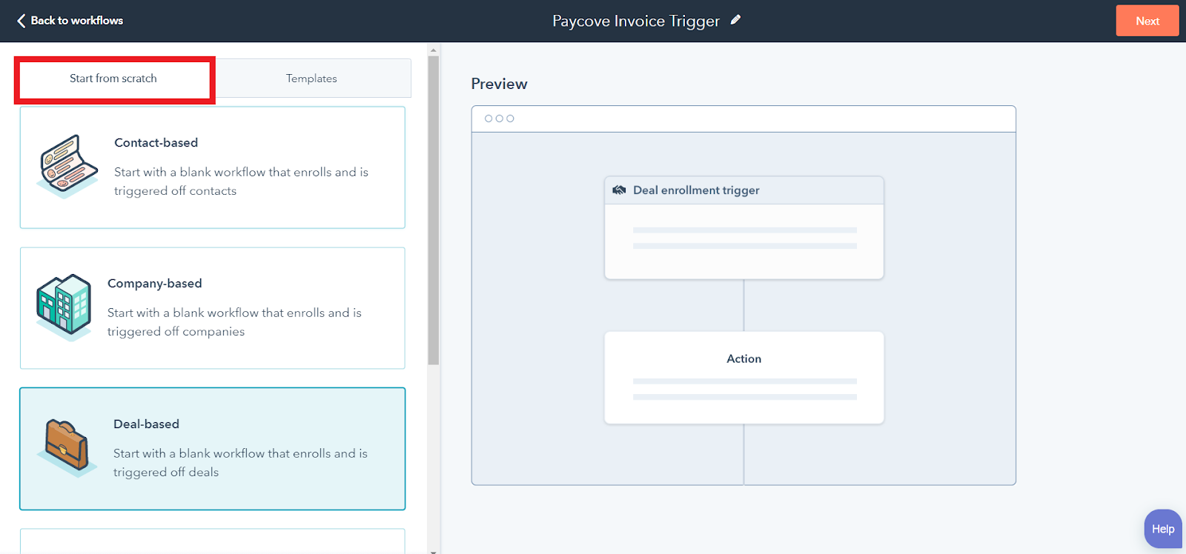The image size is (1186, 554).
Task: Click the Paycove Invoice Trigger title
Action: click(636, 21)
